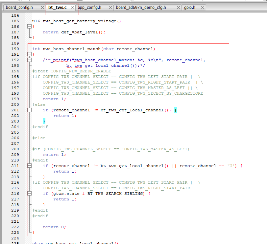Image resolution: width=267 pixels, height=244 pixels.
Task: Collapse the if block at line 211
Action: point(30,166)
